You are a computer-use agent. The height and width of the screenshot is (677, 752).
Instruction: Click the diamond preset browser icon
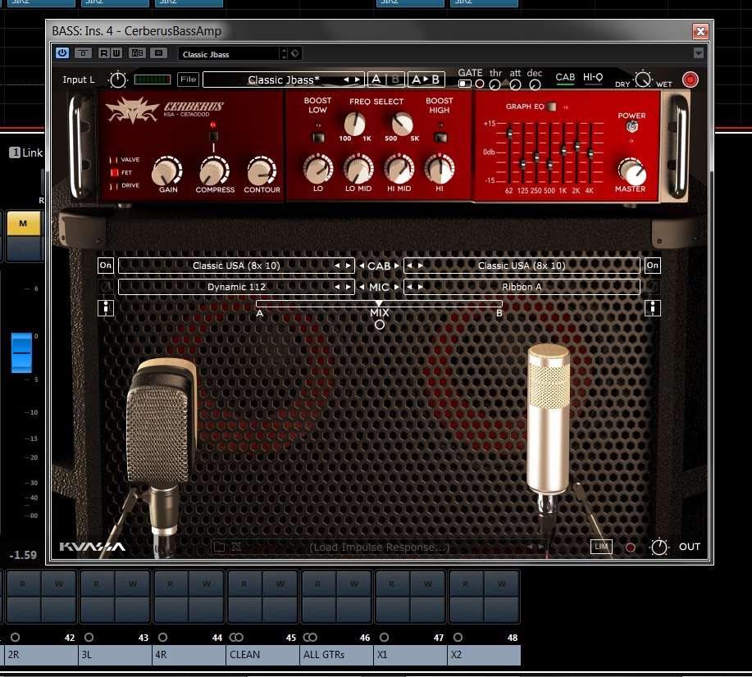295,53
